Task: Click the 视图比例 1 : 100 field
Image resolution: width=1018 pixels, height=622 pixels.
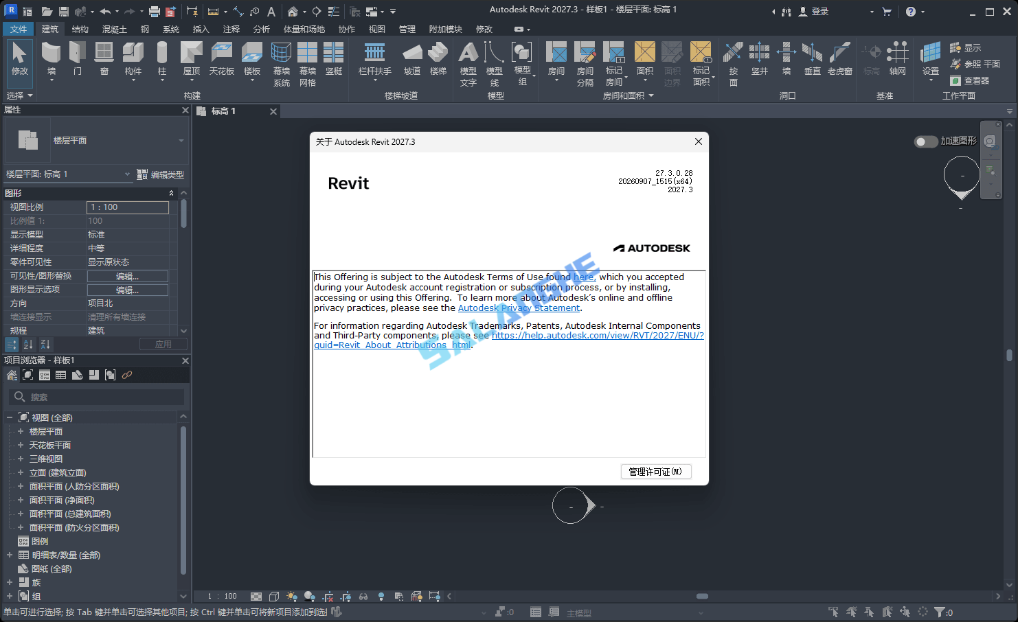Action: pyautogui.click(x=128, y=207)
